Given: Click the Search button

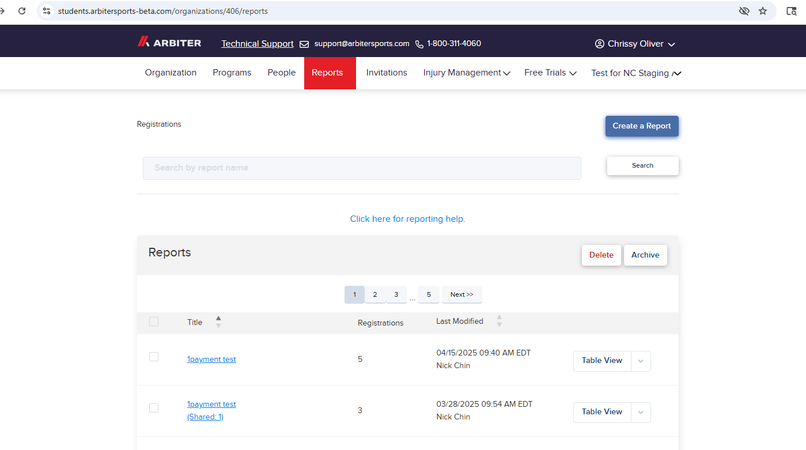Looking at the screenshot, I should coord(642,165).
